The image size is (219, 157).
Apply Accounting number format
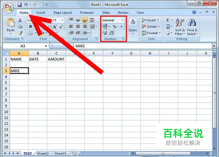click(x=105, y=26)
